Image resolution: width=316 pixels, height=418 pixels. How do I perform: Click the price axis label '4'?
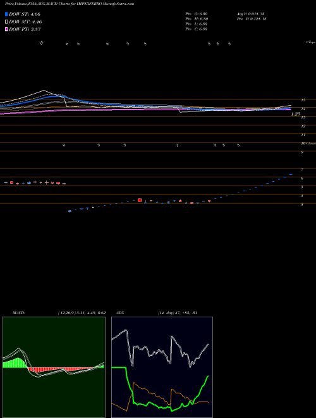(x=302, y=196)
